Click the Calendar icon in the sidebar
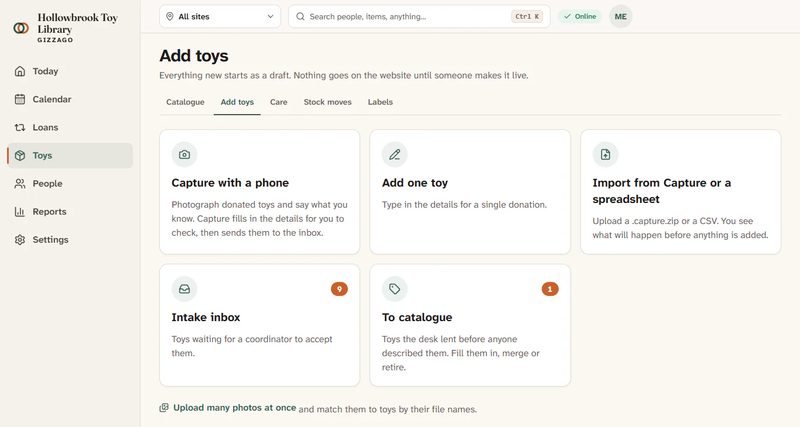The width and height of the screenshot is (800, 427). [20, 99]
